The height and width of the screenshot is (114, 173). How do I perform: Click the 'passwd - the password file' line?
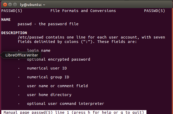48,24
